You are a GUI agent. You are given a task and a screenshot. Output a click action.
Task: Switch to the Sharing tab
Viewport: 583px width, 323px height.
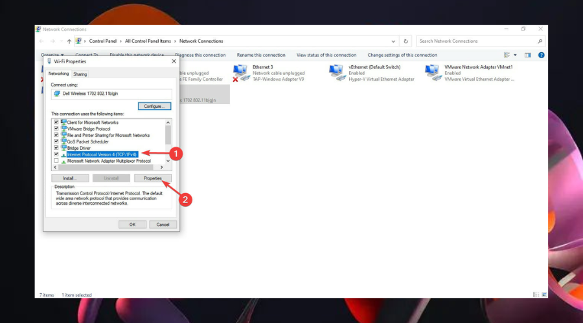click(x=80, y=74)
